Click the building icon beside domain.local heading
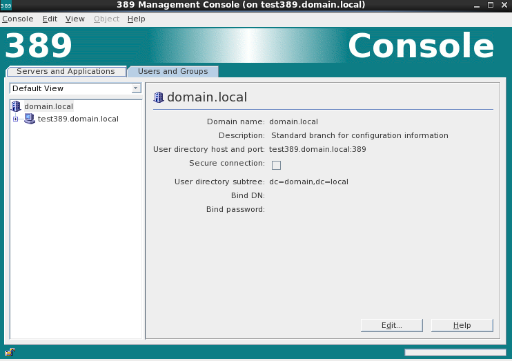 coord(159,97)
